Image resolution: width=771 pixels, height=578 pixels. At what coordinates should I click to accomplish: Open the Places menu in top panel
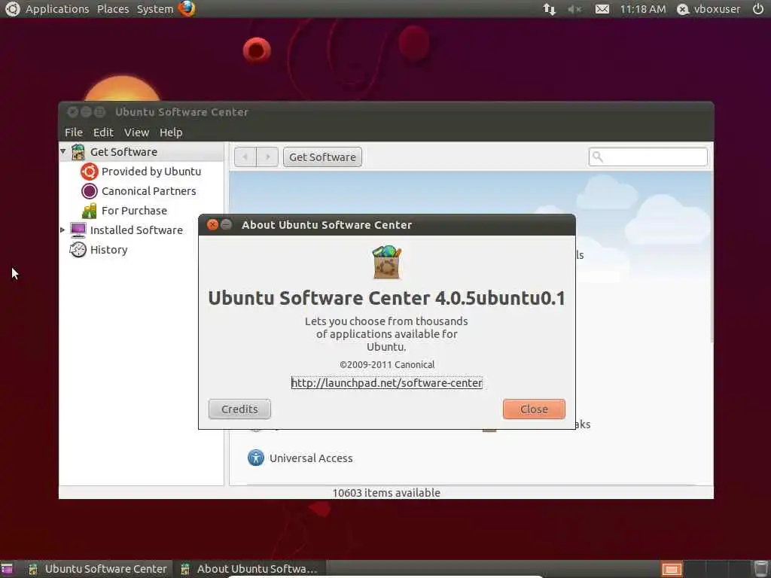tap(113, 9)
